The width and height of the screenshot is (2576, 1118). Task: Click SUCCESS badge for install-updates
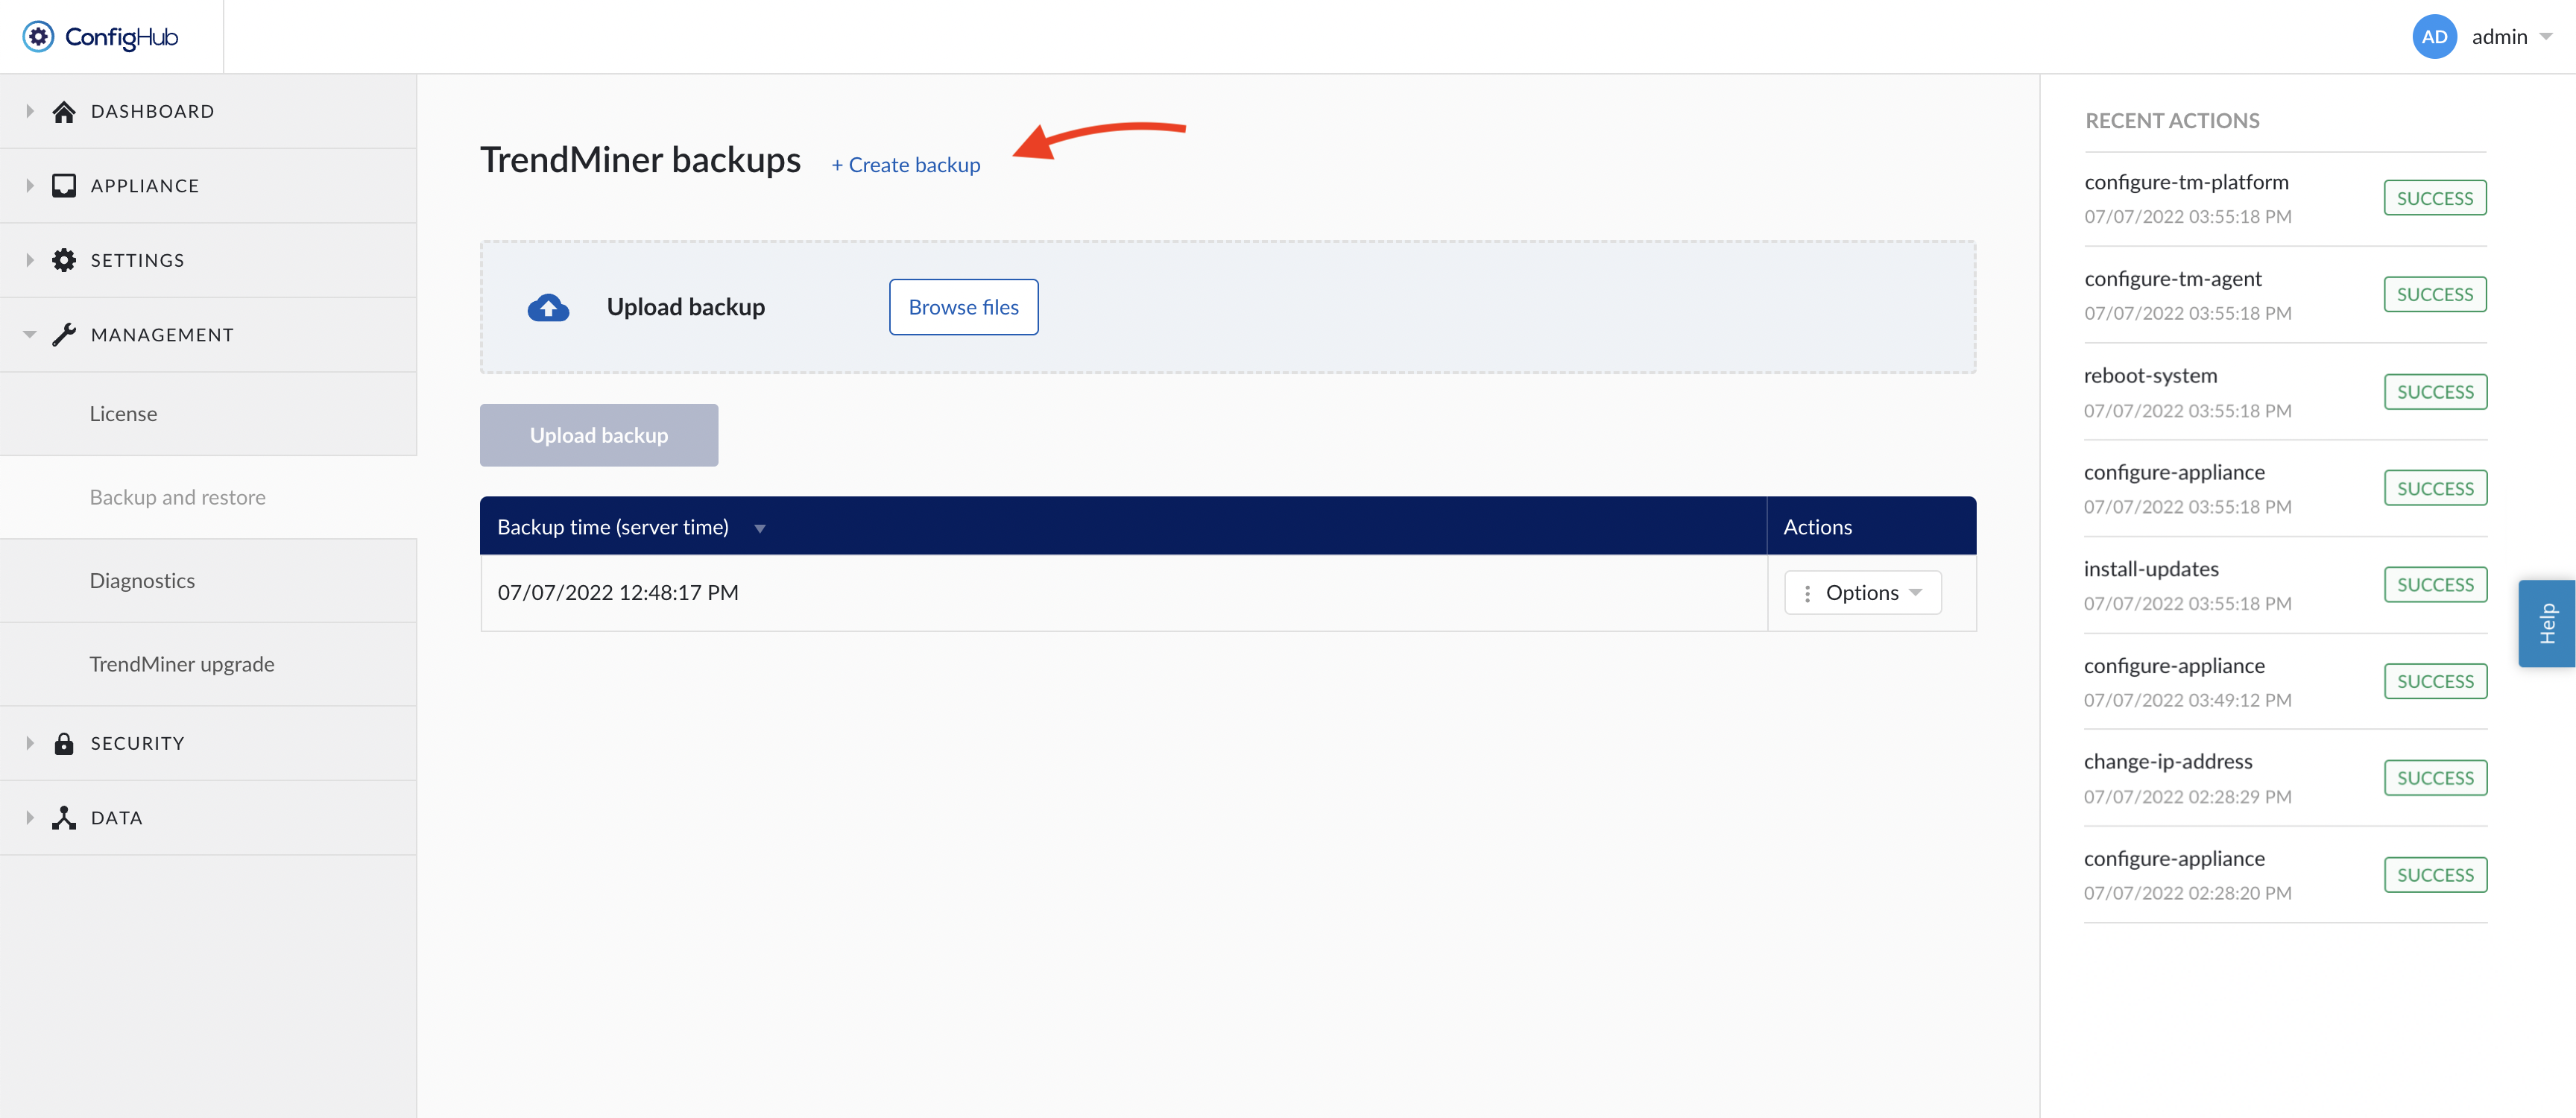point(2434,585)
